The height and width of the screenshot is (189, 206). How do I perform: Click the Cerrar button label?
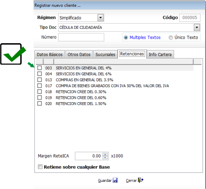tap(131, 180)
